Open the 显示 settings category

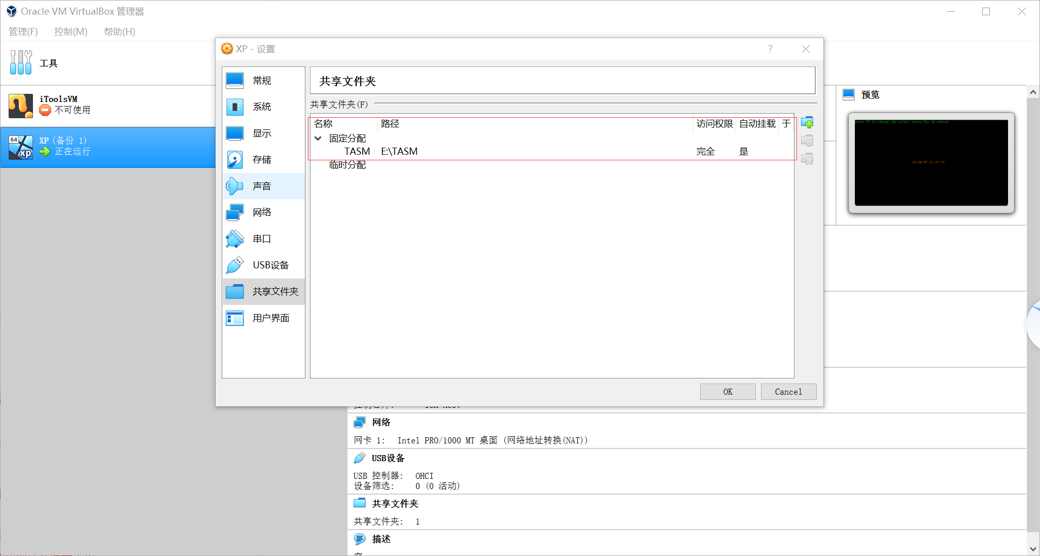point(263,133)
